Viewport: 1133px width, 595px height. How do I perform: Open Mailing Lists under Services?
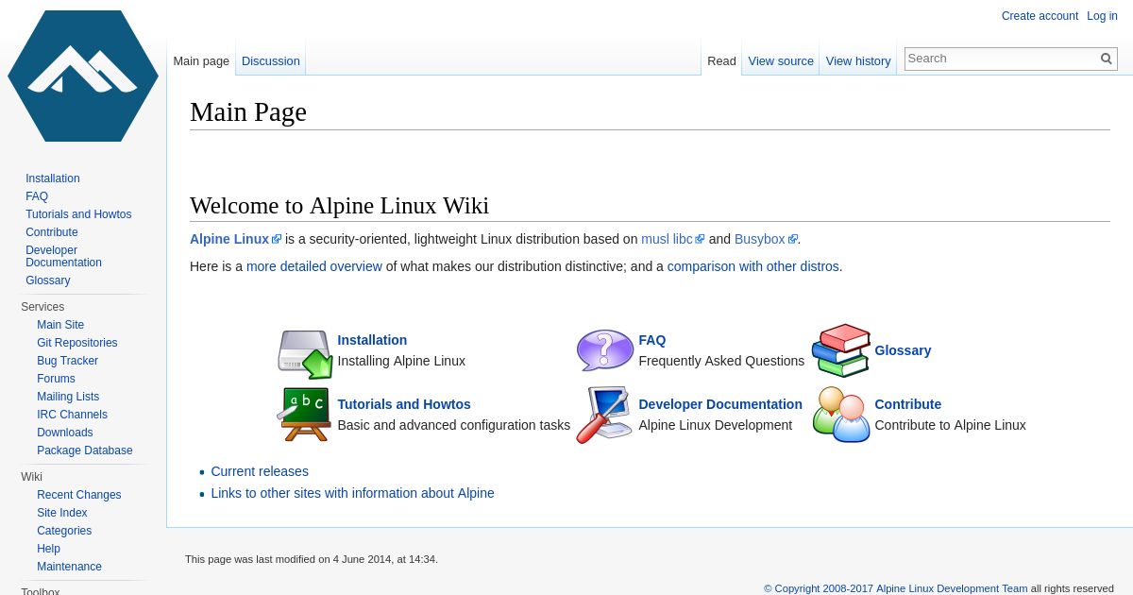pyautogui.click(x=68, y=397)
